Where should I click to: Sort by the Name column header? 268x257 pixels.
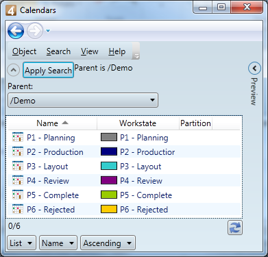(52, 123)
